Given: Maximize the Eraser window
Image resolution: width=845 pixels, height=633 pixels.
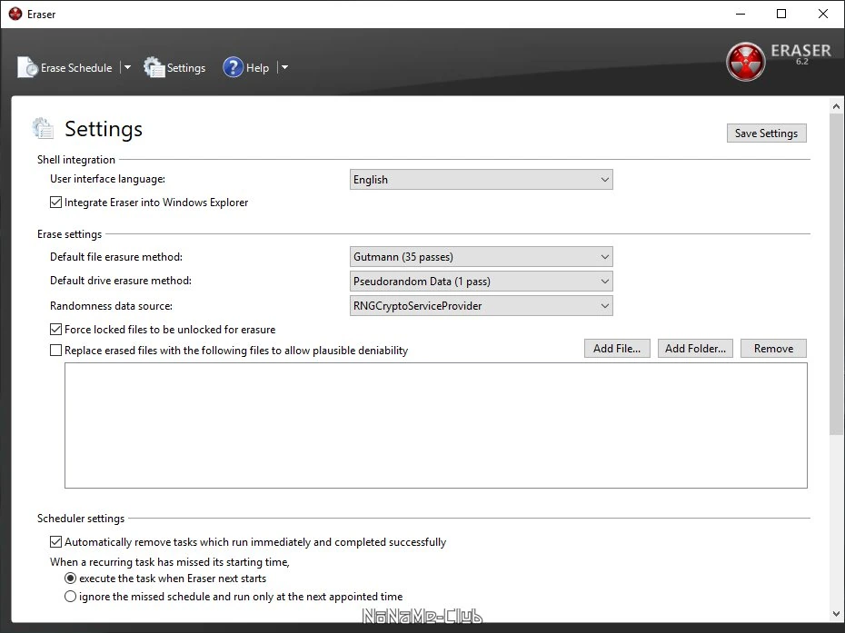Looking at the screenshot, I should coord(781,14).
